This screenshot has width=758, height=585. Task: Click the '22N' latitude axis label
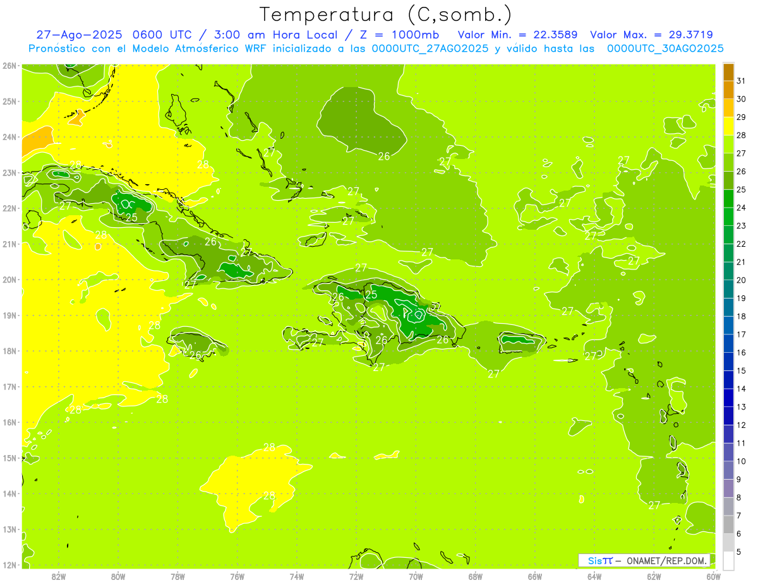(x=9, y=208)
